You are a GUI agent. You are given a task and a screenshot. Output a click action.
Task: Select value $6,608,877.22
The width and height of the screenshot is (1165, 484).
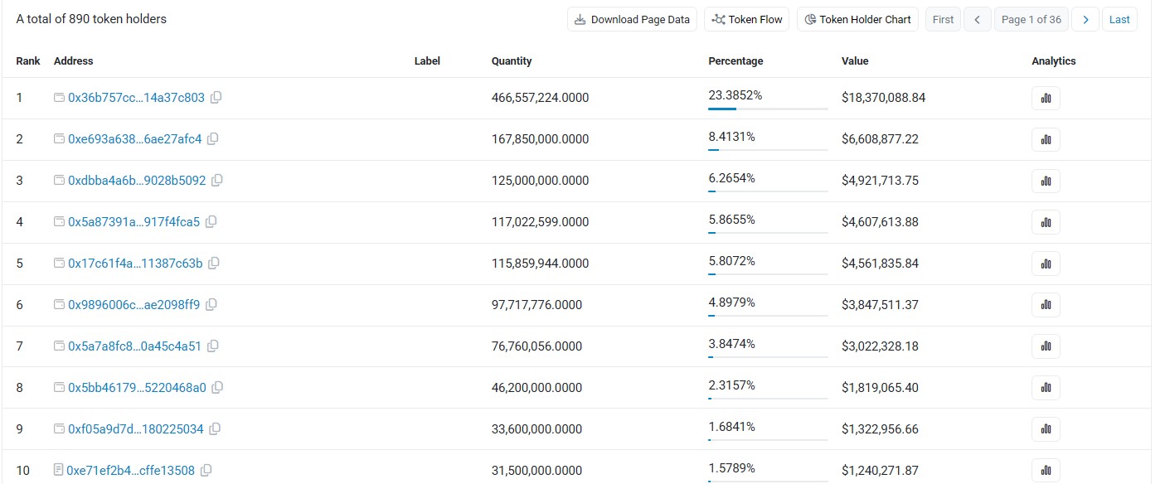pyautogui.click(x=880, y=139)
